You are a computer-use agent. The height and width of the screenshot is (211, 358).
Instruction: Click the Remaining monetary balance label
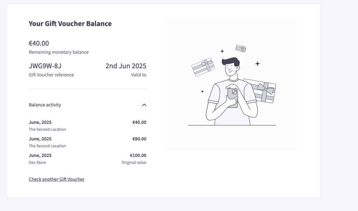59,52
